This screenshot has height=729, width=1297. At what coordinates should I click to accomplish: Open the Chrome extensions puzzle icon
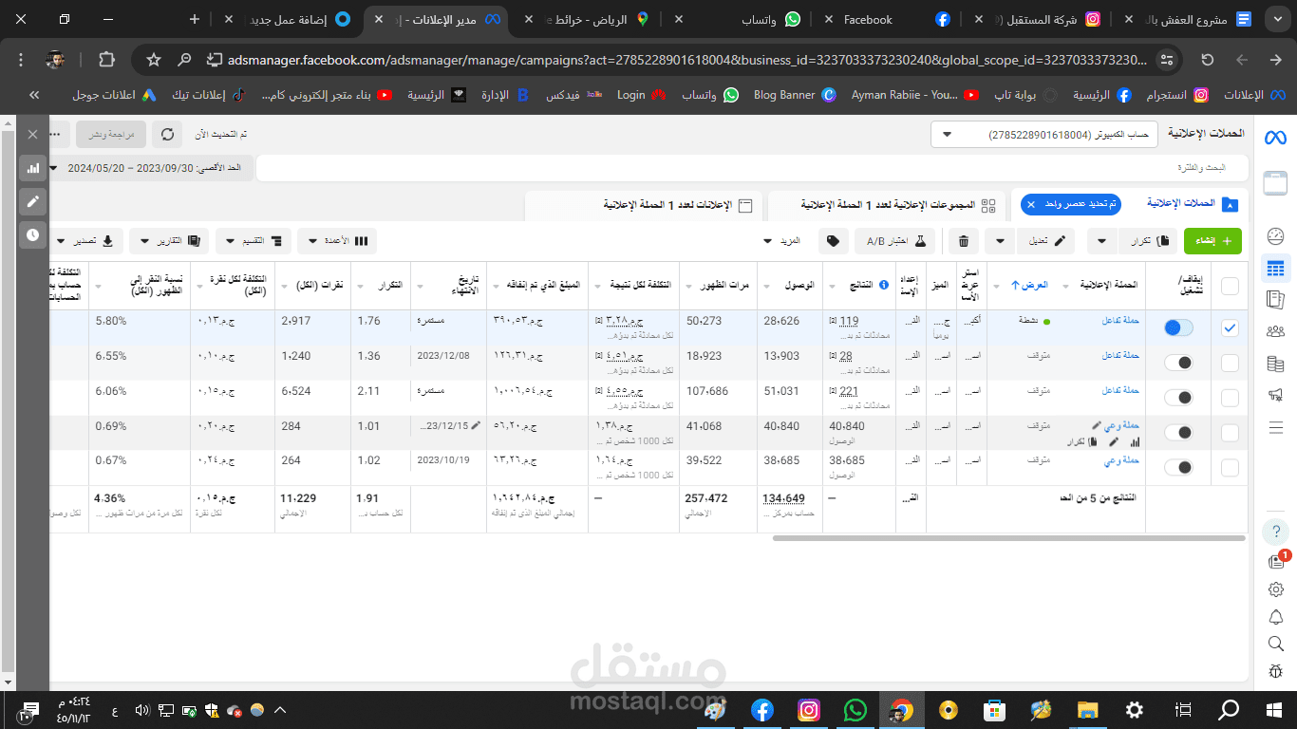point(106,60)
